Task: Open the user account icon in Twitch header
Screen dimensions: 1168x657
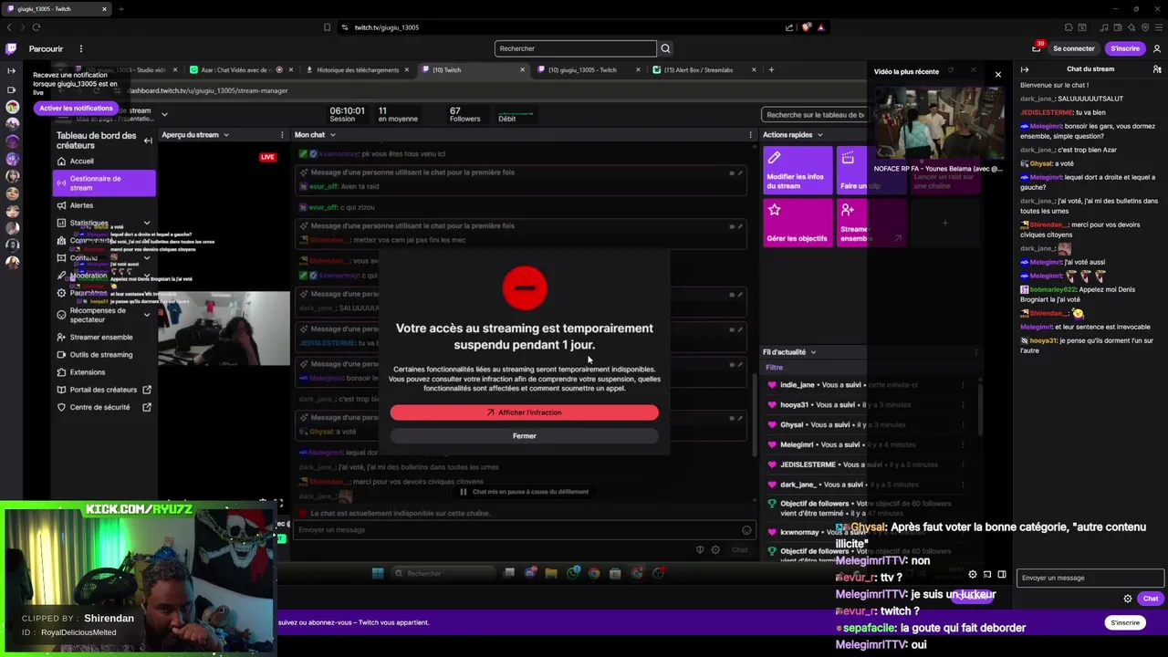Action: [1157, 48]
